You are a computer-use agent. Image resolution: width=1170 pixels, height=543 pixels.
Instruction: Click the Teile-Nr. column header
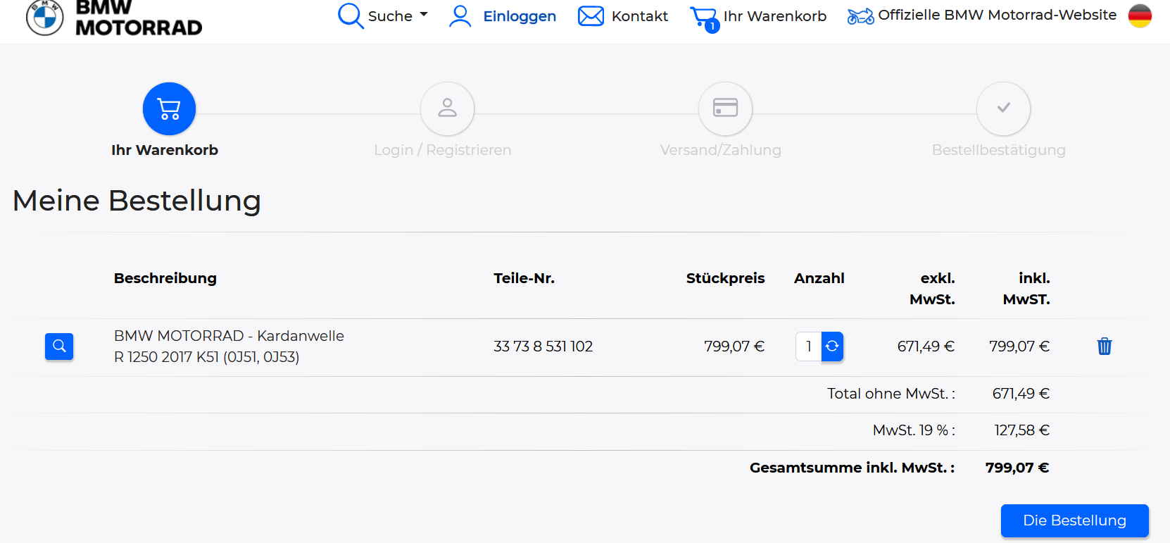click(x=524, y=278)
